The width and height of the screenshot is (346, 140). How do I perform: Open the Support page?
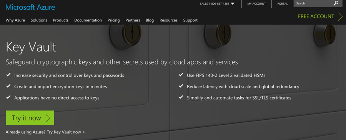190,20
